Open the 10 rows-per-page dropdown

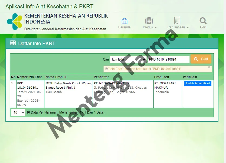tap(18, 112)
